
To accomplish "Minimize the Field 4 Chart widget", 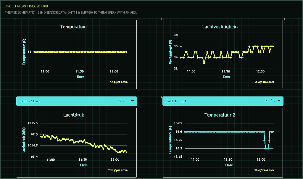I will (x=279, y=101).
